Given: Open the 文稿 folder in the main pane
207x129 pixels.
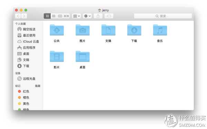Looking at the screenshot, I should (x=108, y=30).
